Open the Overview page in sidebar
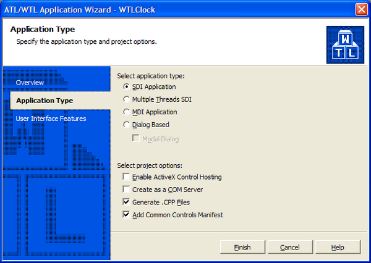 [30, 83]
